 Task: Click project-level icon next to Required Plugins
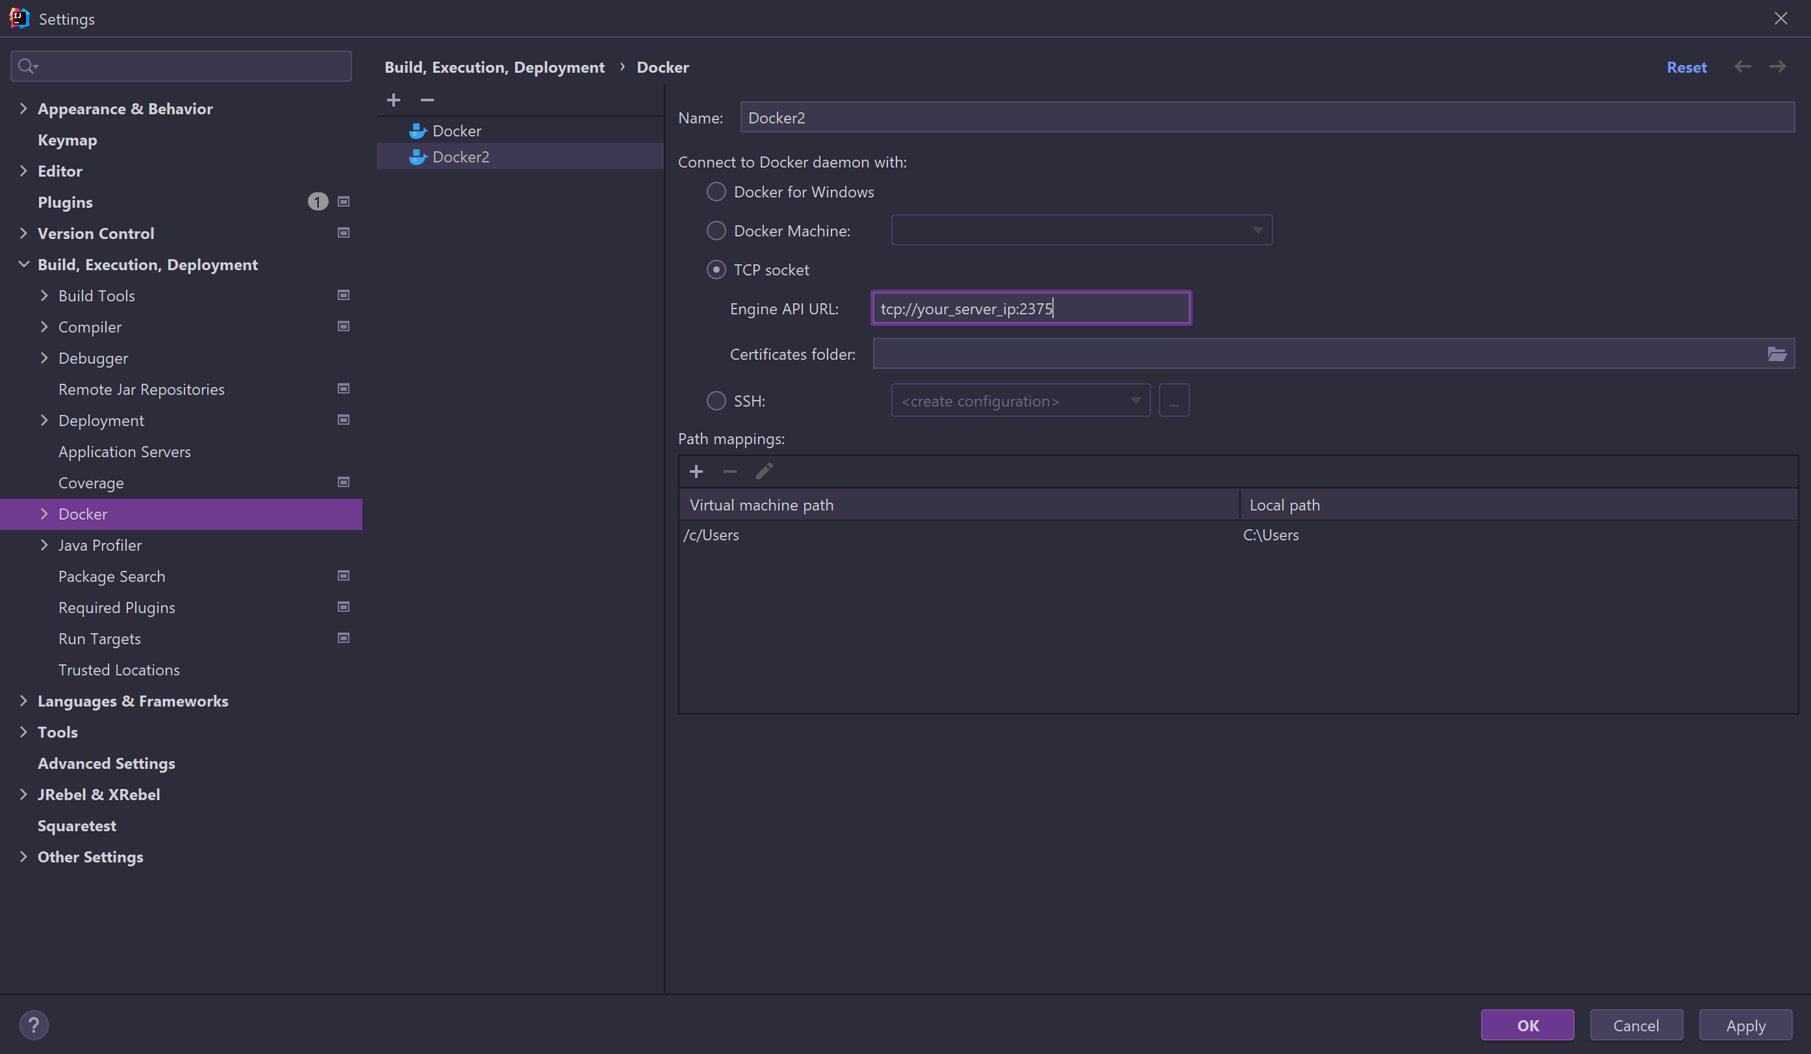(x=344, y=607)
